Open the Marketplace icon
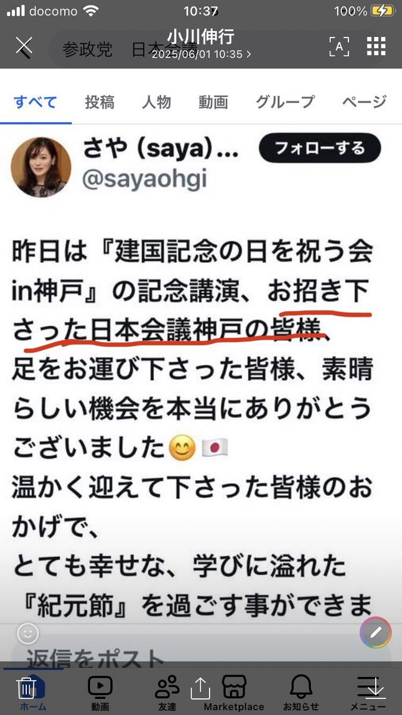 pyautogui.click(x=234, y=694)
